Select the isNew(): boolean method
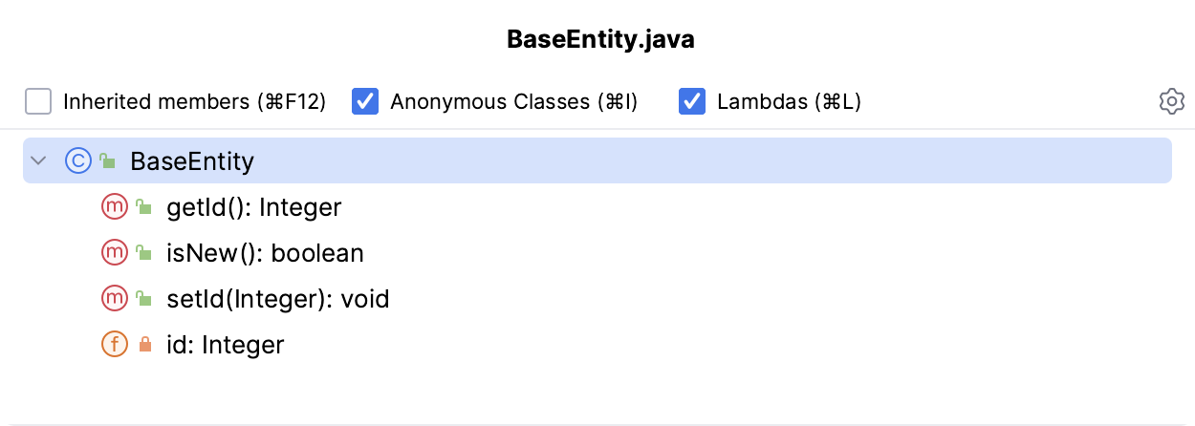 [x=265, y=253]
